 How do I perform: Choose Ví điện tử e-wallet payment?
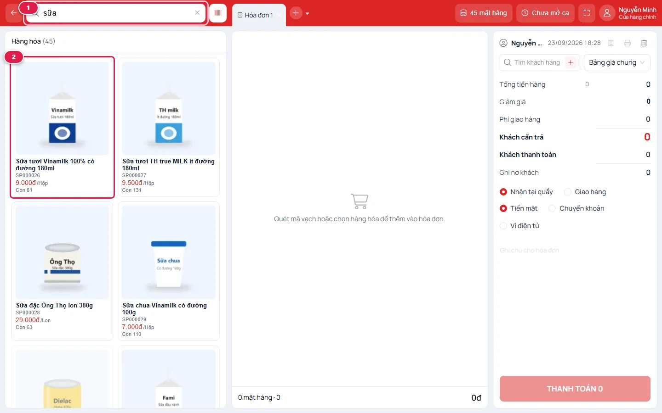point(519,226)
